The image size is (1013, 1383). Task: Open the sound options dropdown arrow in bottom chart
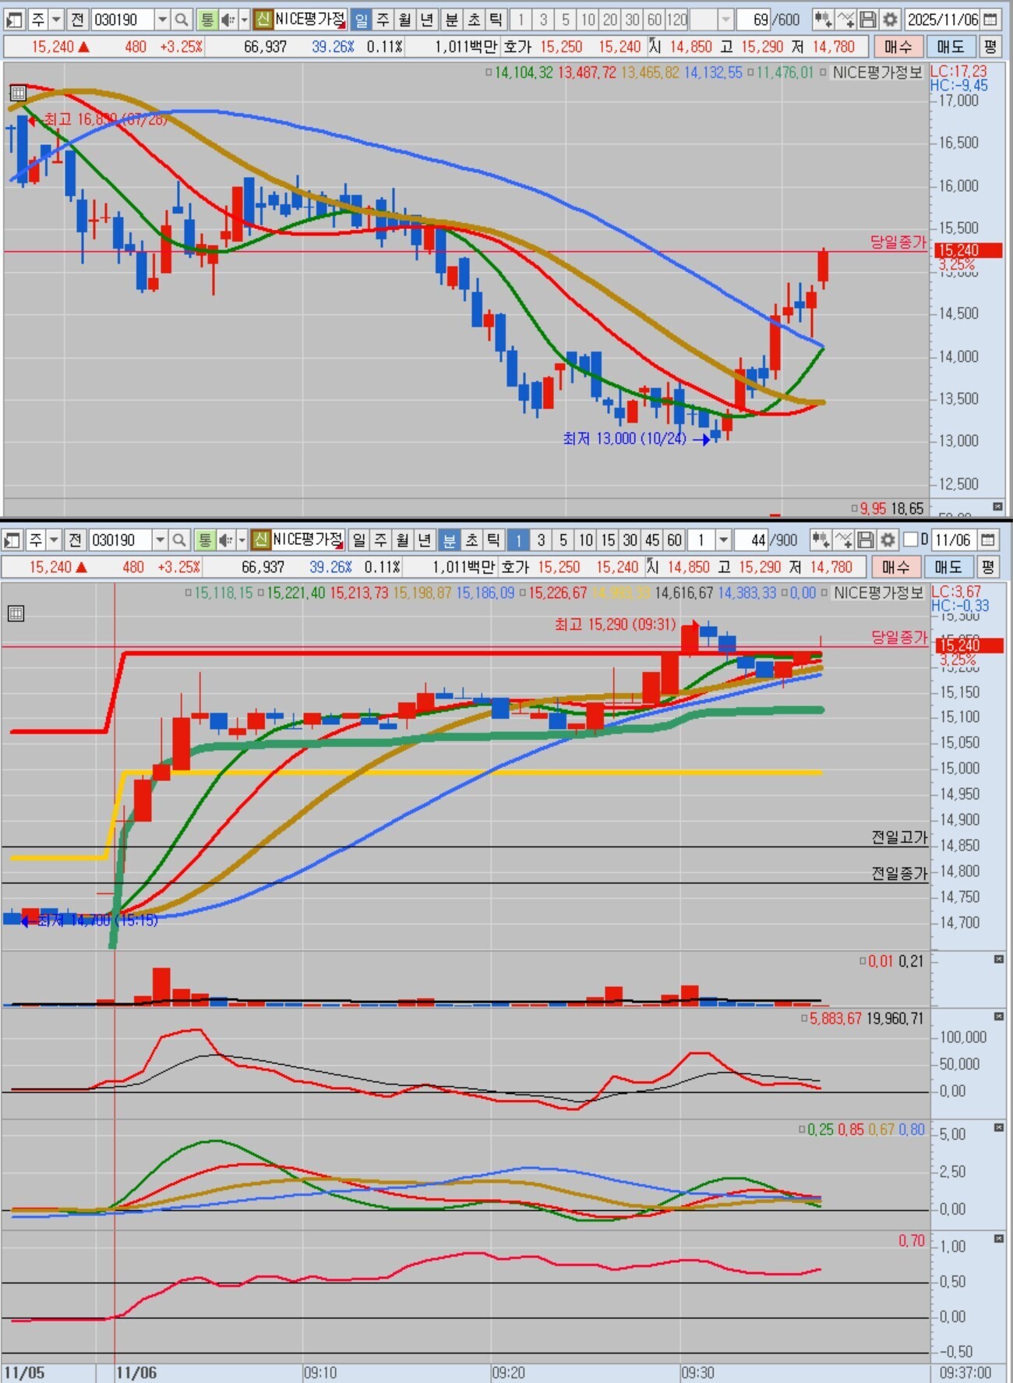pyautogui.click(x=242, y=540)
